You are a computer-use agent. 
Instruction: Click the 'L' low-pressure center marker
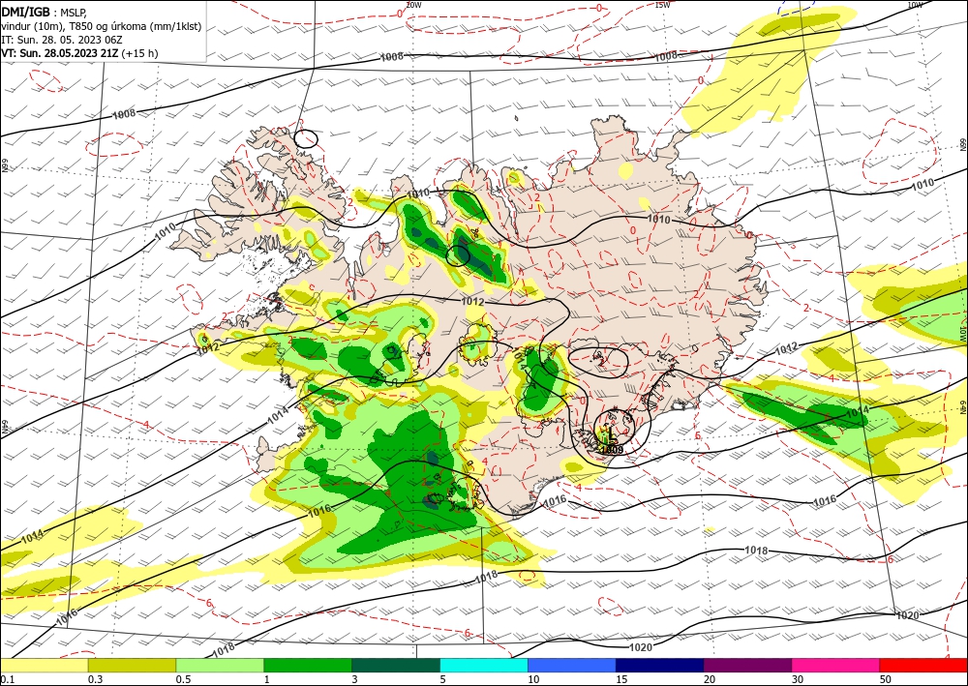click(611, 433)
